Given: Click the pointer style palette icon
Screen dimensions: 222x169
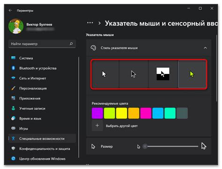Looking at the screenshot, I should click(93, 48).
